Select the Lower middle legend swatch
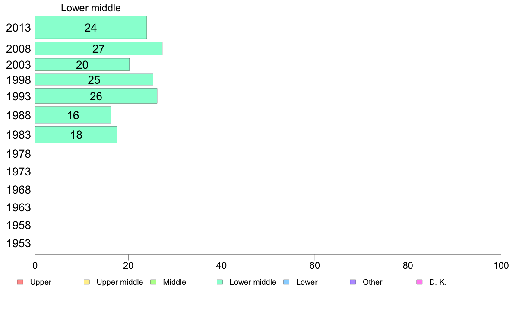Viewport: 513px width, 318px height. (220, 282)
